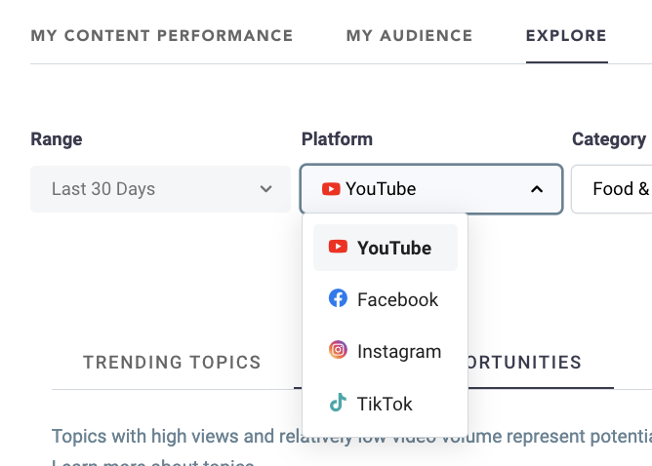The height and width of the screenshot is (466, 652).
Task: Select TikTok as the platform
Action: [385, 403]
